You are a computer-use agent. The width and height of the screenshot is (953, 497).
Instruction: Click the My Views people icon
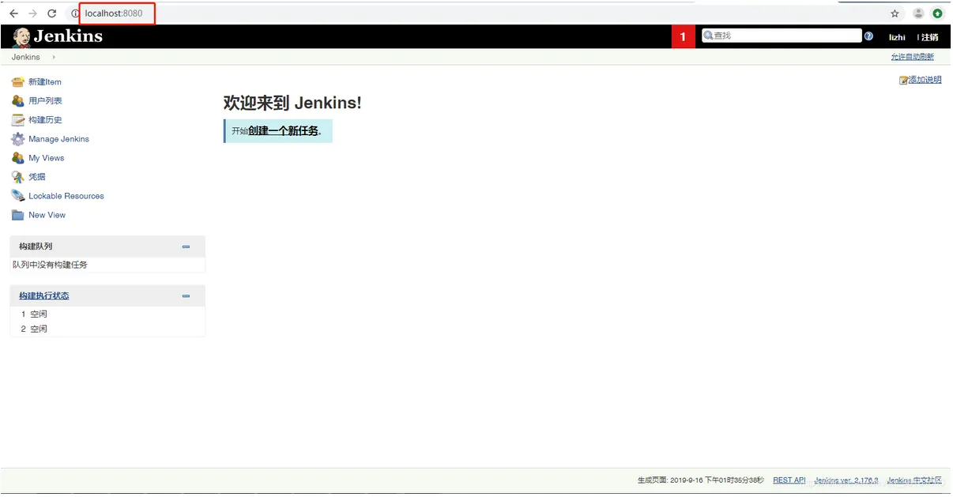point(18,158)
